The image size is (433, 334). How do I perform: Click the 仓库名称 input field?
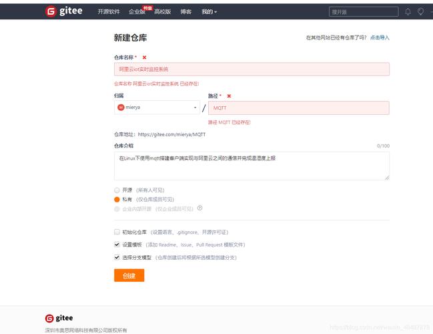click(252, 69)
